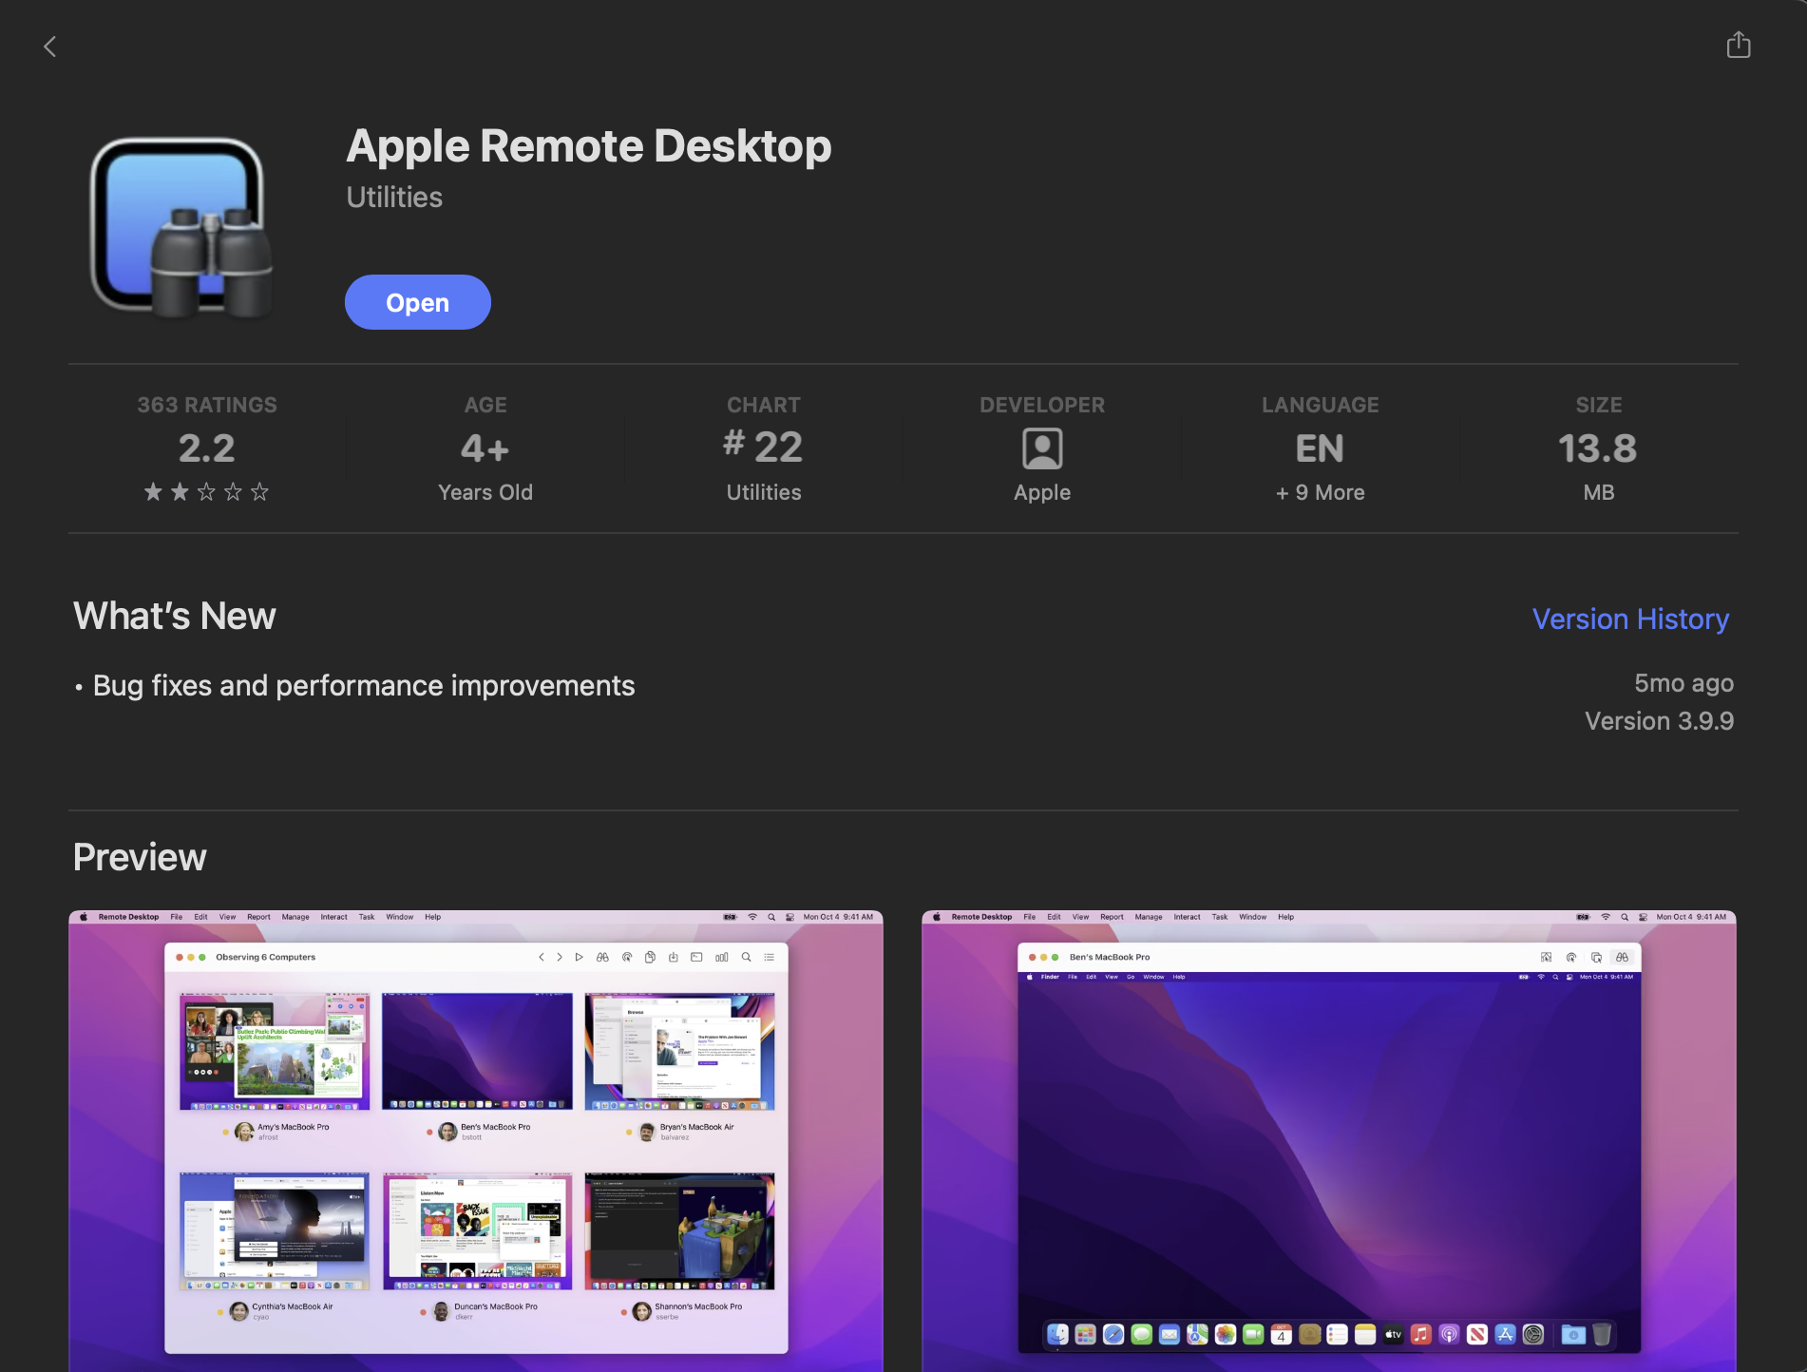The image size is (1807, 1372).
Task: Click the Utilities category under the title
Action: click(x=394, y=197)
